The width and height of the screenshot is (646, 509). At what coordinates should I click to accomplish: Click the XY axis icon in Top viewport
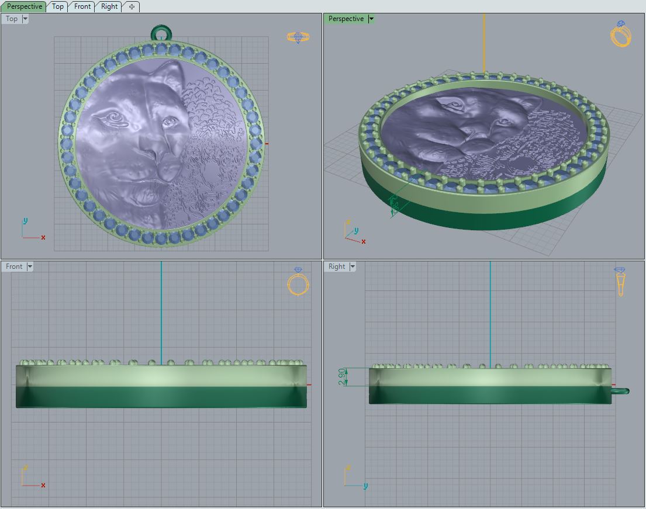(32, 230)
